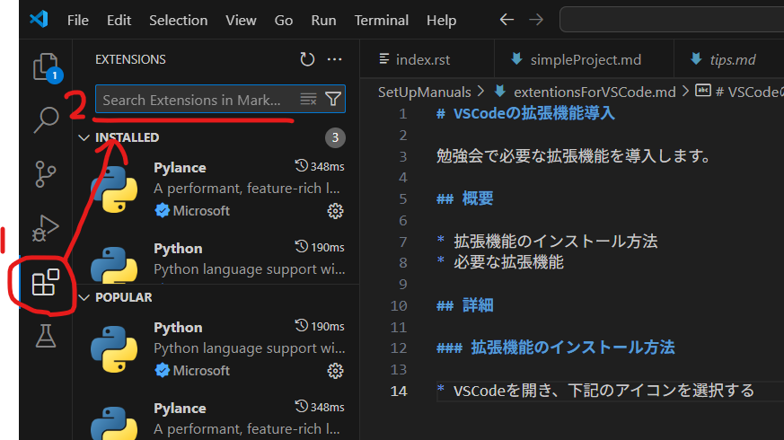The height and width of the screenshot is (440, 784).
Task: Open settings gear for installed Pylance
Action: pyautogui.click(x=335, y=211)
